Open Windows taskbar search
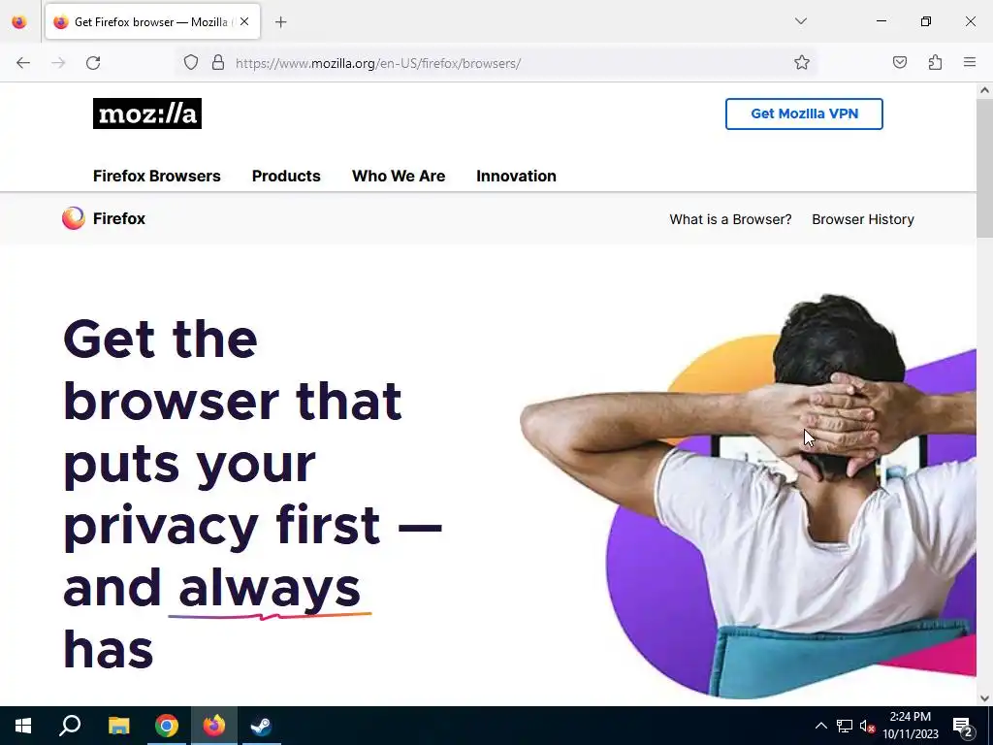Screen dimensions: 993x745 coord(70,726)
